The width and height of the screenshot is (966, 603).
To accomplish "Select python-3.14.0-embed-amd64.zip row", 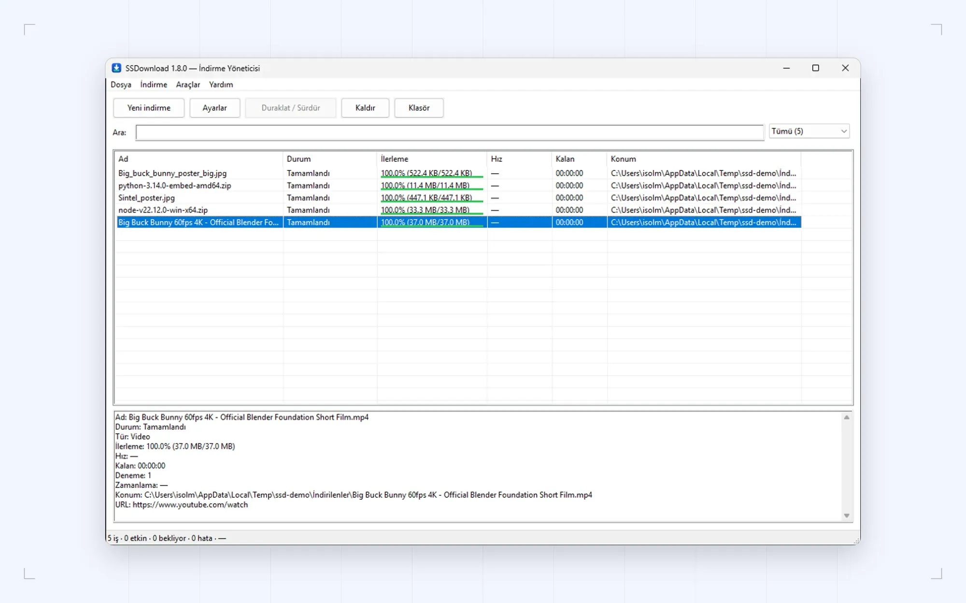I will coord(458,186).
